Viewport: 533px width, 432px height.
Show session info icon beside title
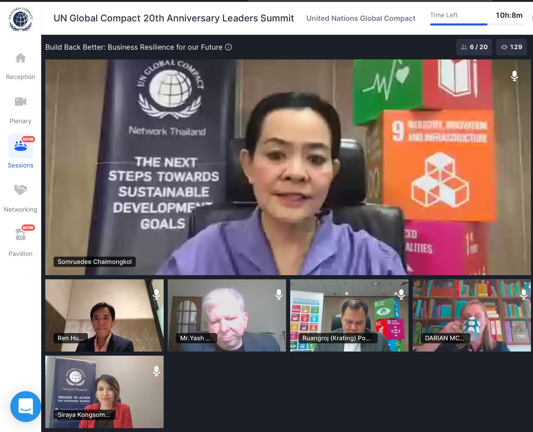229,47
